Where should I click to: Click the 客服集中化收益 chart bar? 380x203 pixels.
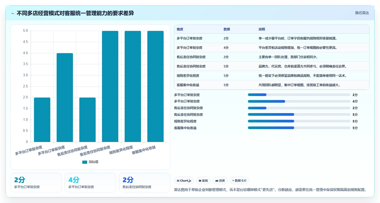[x=155, y=86]
